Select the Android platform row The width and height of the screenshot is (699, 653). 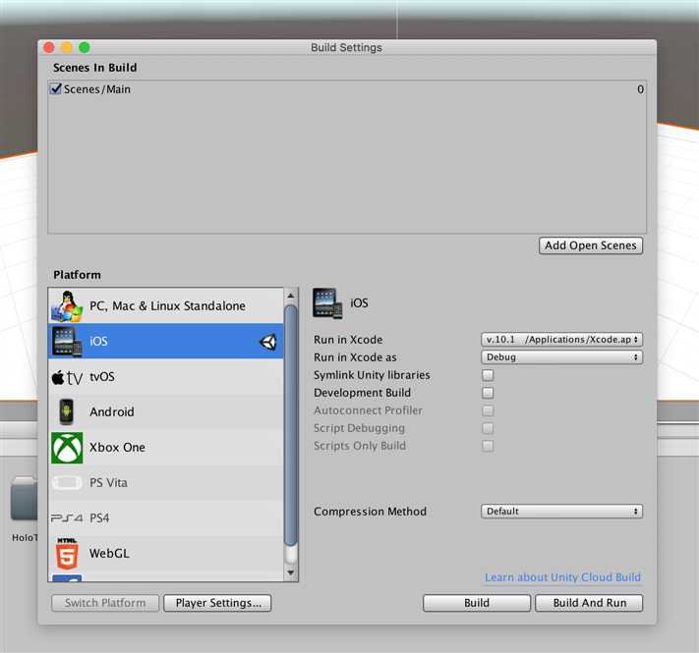tap(165, 411)
